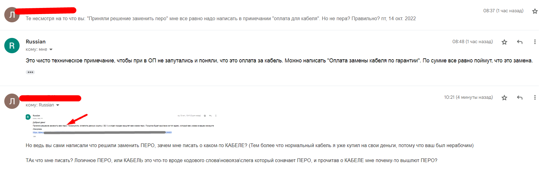Click the sender name Russian
Image resolution: width=544 pixels, height=174 pixels.
pos(35,42)
